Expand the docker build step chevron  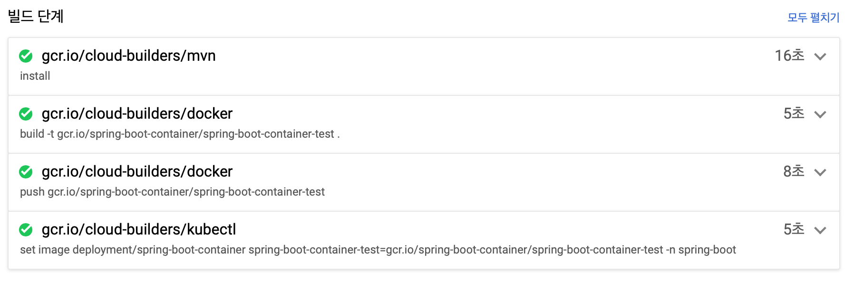pos(820,114)
